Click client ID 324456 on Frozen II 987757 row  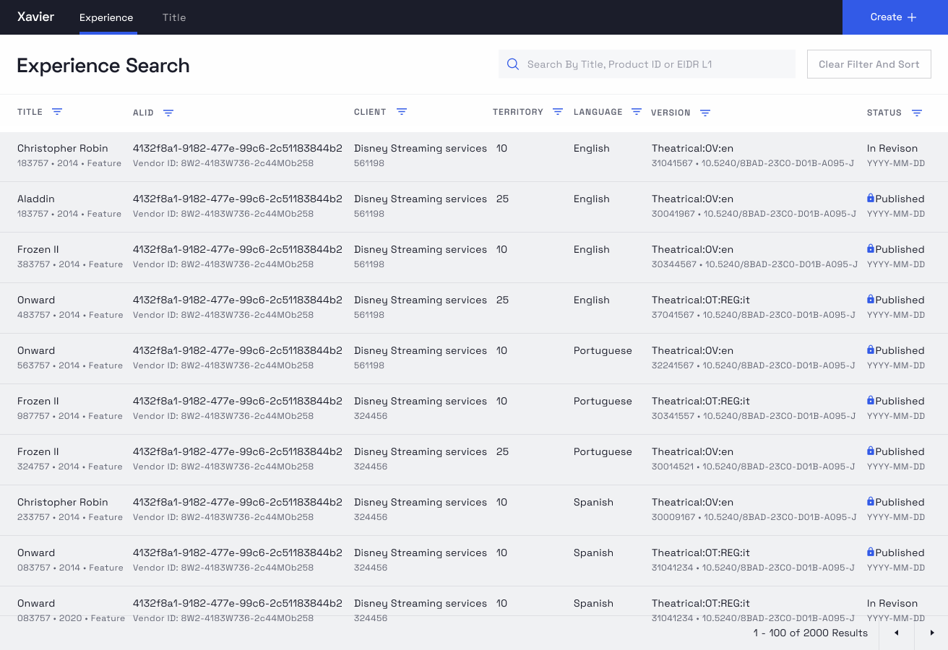tap(371, 416)
